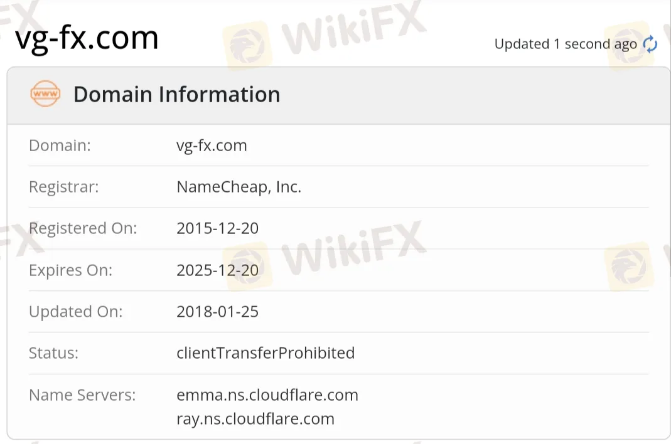
Task: Click the 2015-12-20 registration date
Action: point(217,228)
